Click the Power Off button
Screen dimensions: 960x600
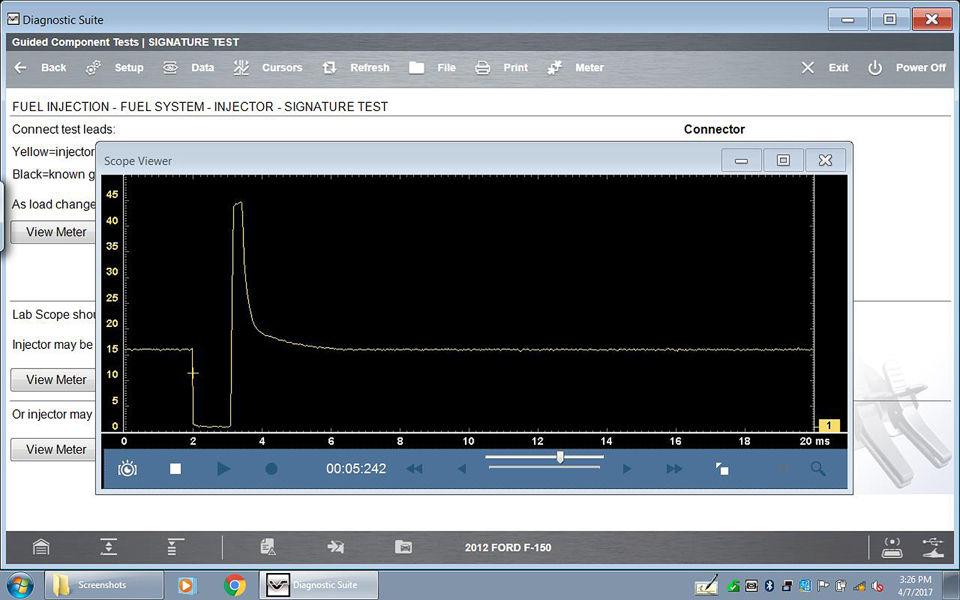(x=907, y=68)
